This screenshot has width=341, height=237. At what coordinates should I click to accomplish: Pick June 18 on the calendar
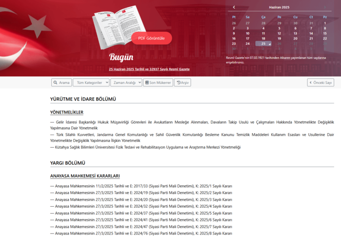(x=264, y=39)
